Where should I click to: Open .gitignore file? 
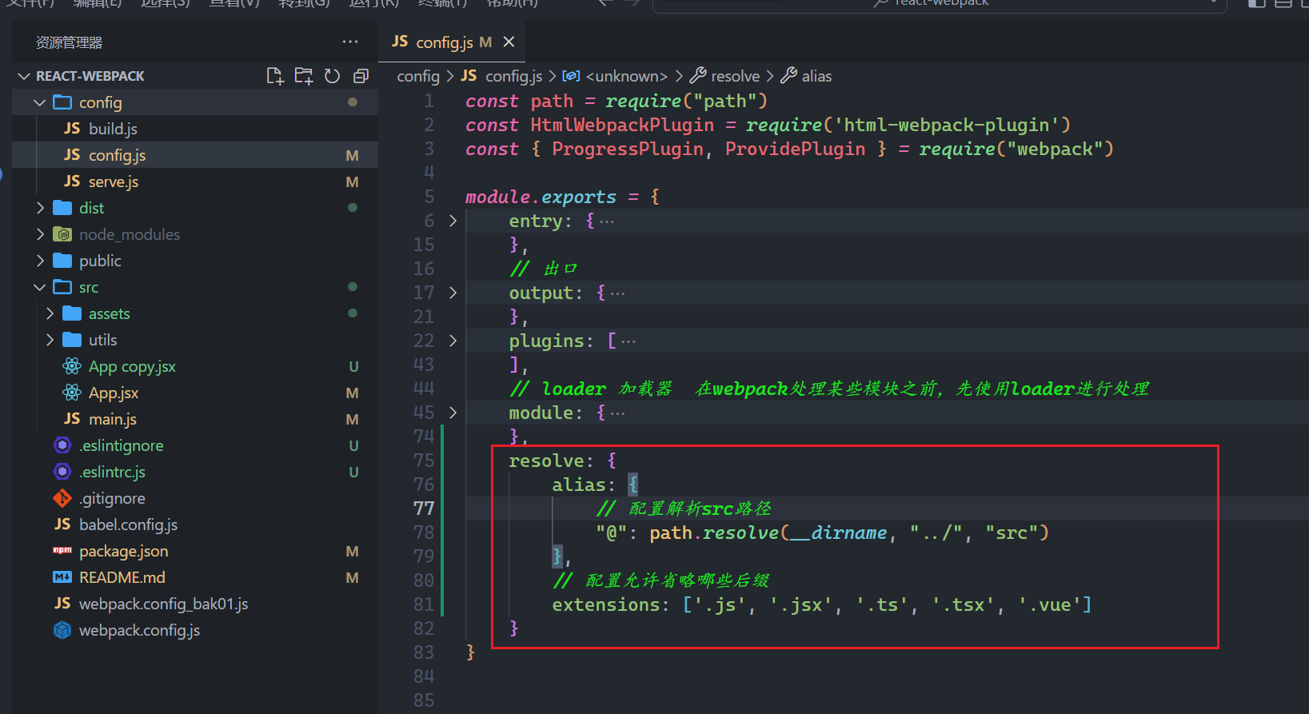click(x=195, y=498)
